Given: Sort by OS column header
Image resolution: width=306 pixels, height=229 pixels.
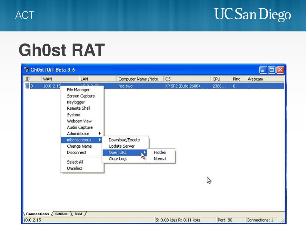Looking at the screenshot, I should 187,79.
